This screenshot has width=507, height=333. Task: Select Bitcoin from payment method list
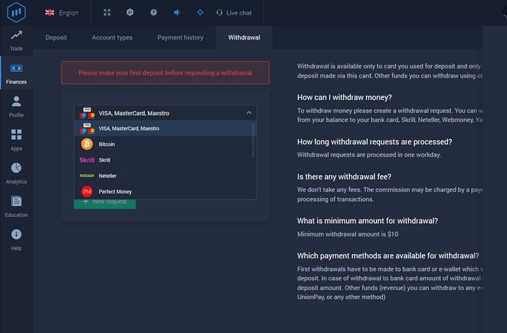click(x=107, y=144)
